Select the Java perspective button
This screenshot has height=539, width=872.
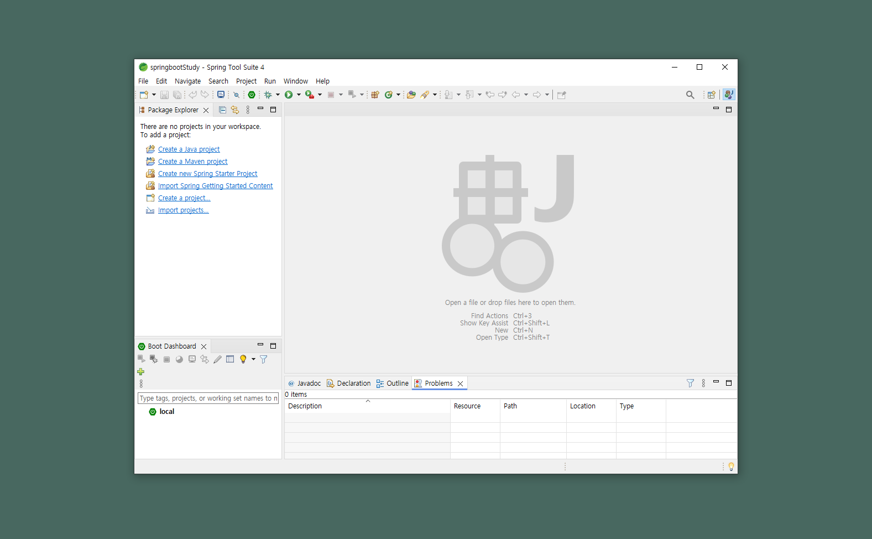[x=729, y=95]
